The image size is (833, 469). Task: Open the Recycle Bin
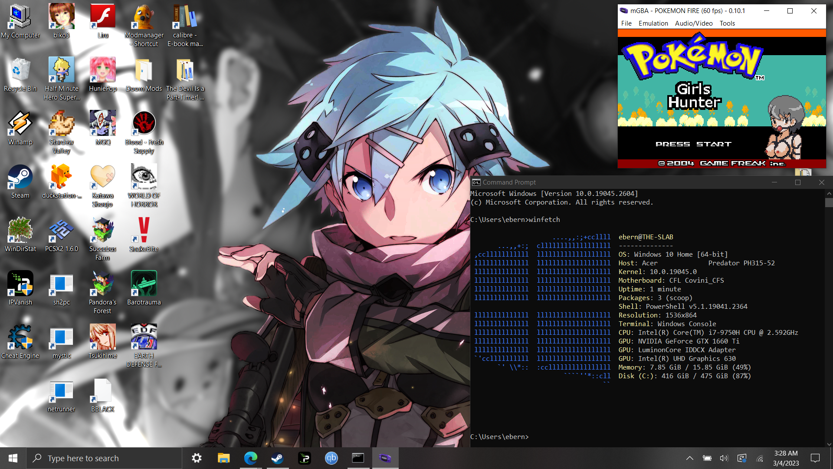point(20,74)
